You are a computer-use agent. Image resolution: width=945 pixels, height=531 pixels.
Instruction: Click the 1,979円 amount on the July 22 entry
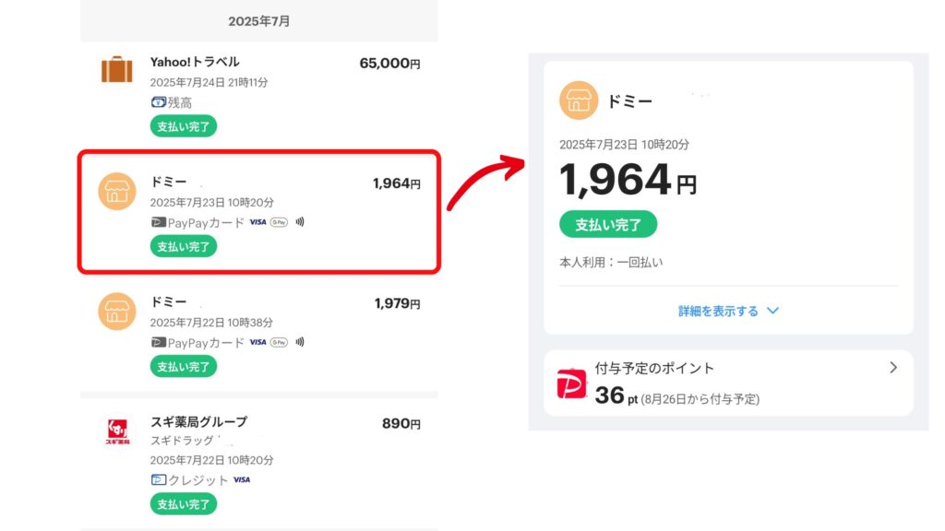click(x=397, y=303)
